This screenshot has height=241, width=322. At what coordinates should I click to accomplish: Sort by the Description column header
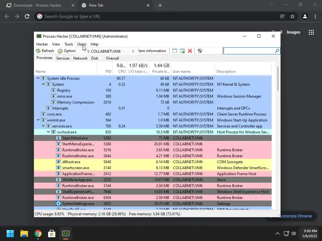pyautogui.click(x=243, y=72)
